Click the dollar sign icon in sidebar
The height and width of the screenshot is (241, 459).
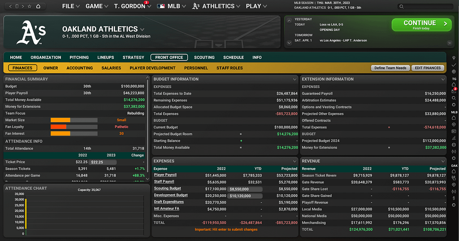[454, 198]
